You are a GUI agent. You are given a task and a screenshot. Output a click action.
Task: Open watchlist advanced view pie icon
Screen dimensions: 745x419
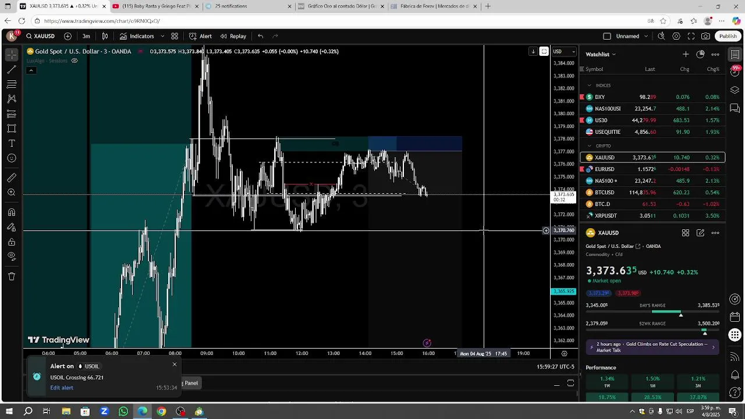coord(700,54)
